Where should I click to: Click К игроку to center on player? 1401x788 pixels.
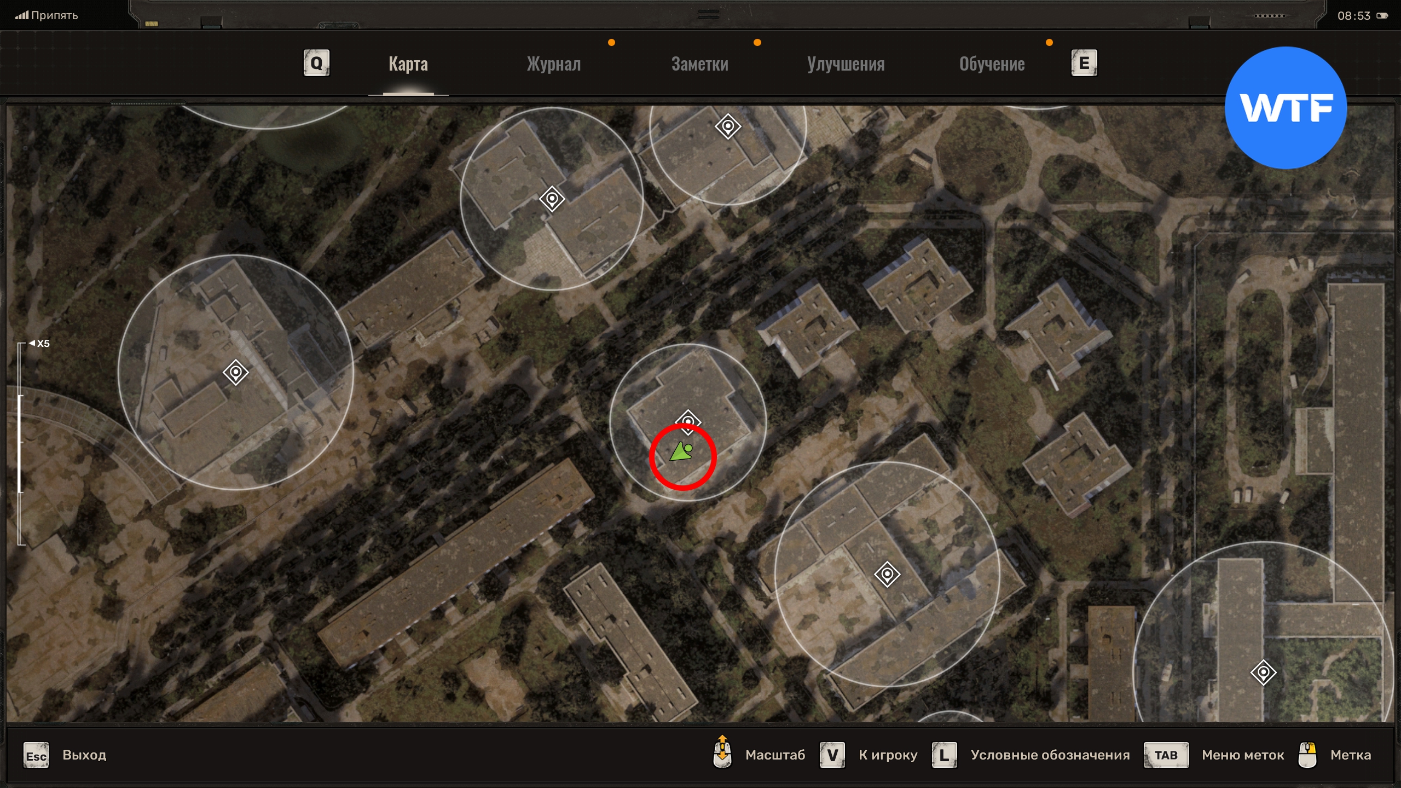tap(888, 755)
